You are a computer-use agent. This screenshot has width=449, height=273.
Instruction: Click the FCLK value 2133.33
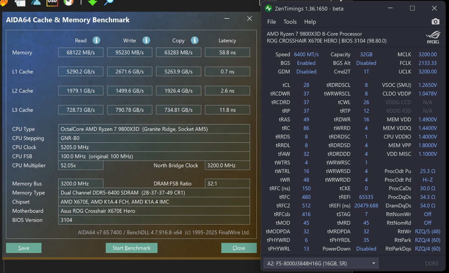tap(427, 63)
